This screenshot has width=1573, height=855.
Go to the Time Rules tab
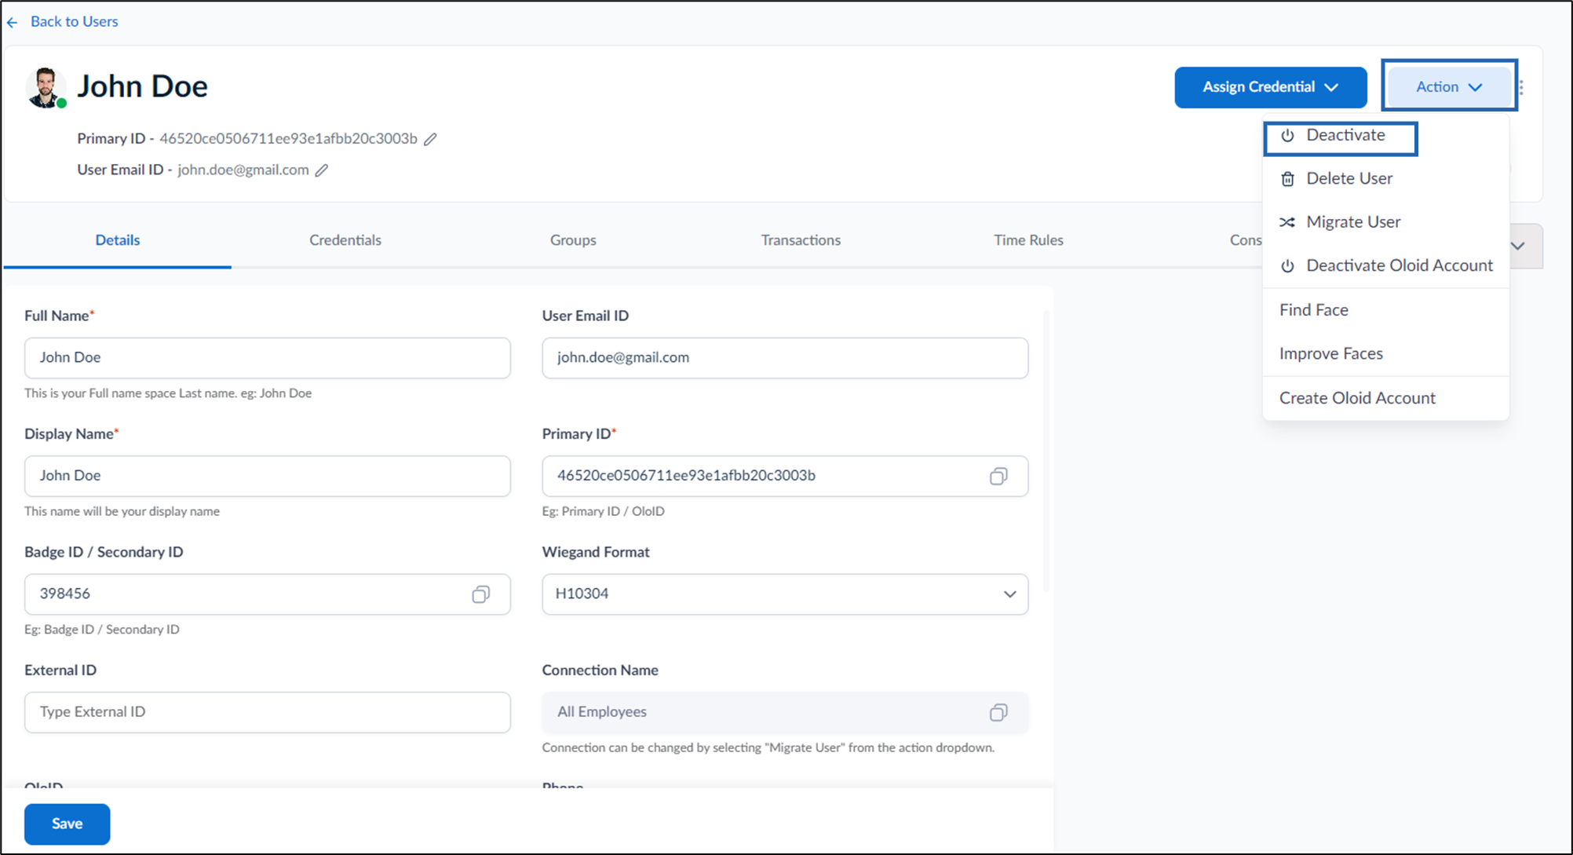click(x=1028, y=240)
